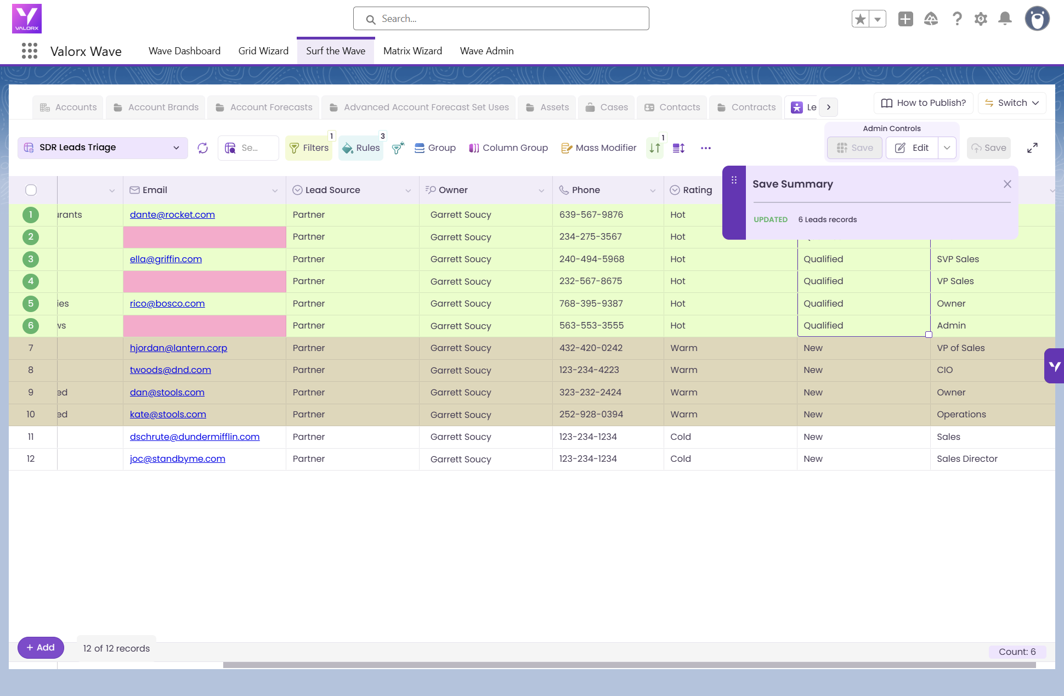This screenshot has height=696, width=1064.
Task: Switch to the Matrix Wizard tab
Action: (x=412, y=51)
